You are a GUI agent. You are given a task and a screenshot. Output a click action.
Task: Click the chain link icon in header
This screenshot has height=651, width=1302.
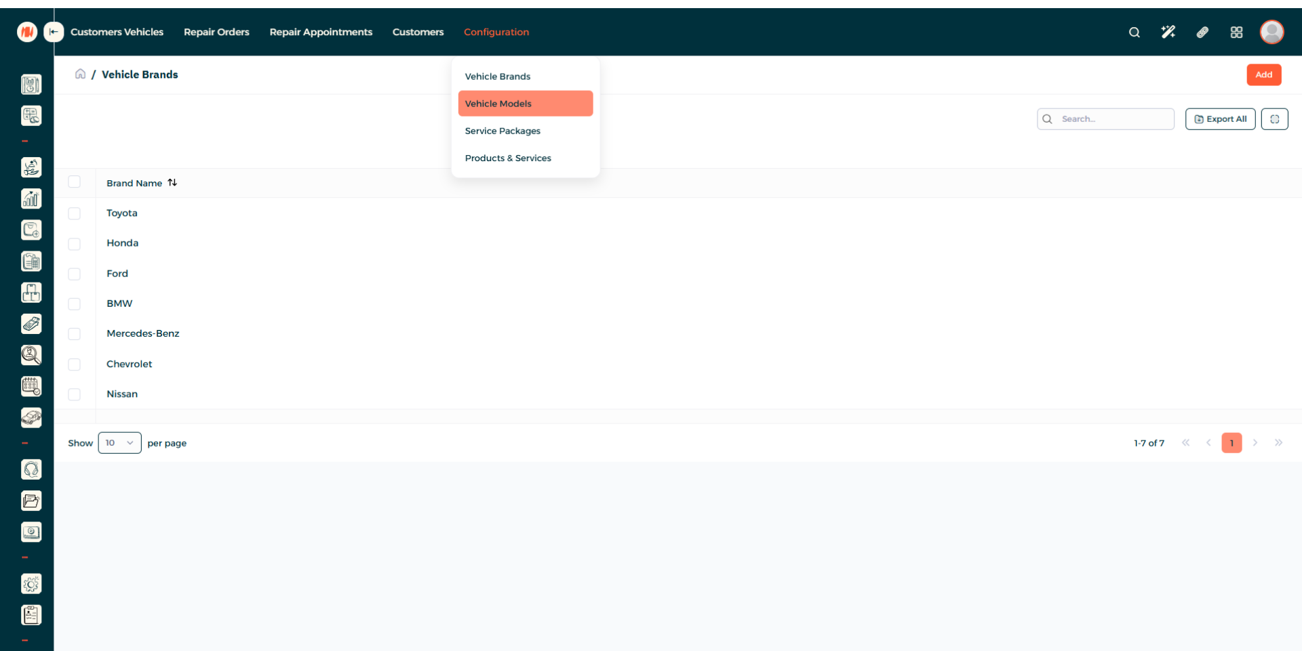pyautogui.click(x=1202, y=32)
